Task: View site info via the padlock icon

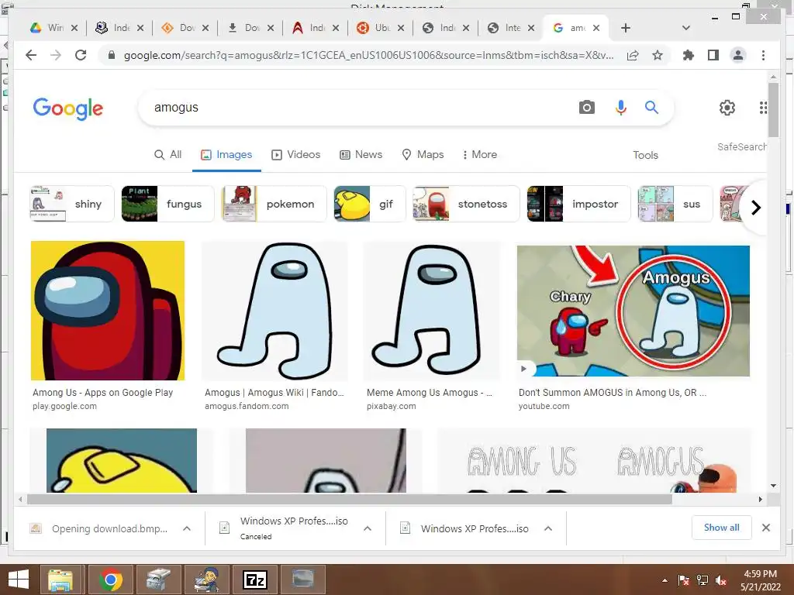Action: 112,55
